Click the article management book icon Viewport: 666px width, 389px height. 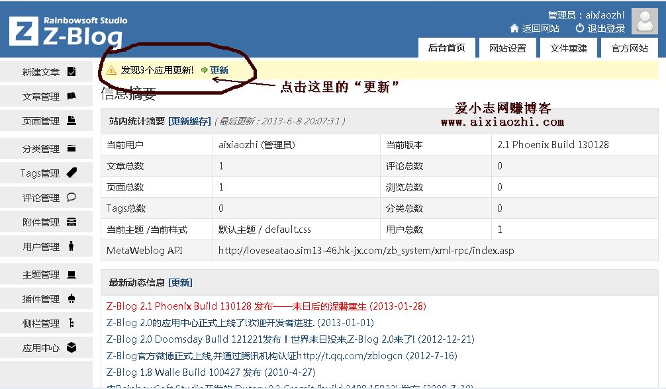[71, 96]
